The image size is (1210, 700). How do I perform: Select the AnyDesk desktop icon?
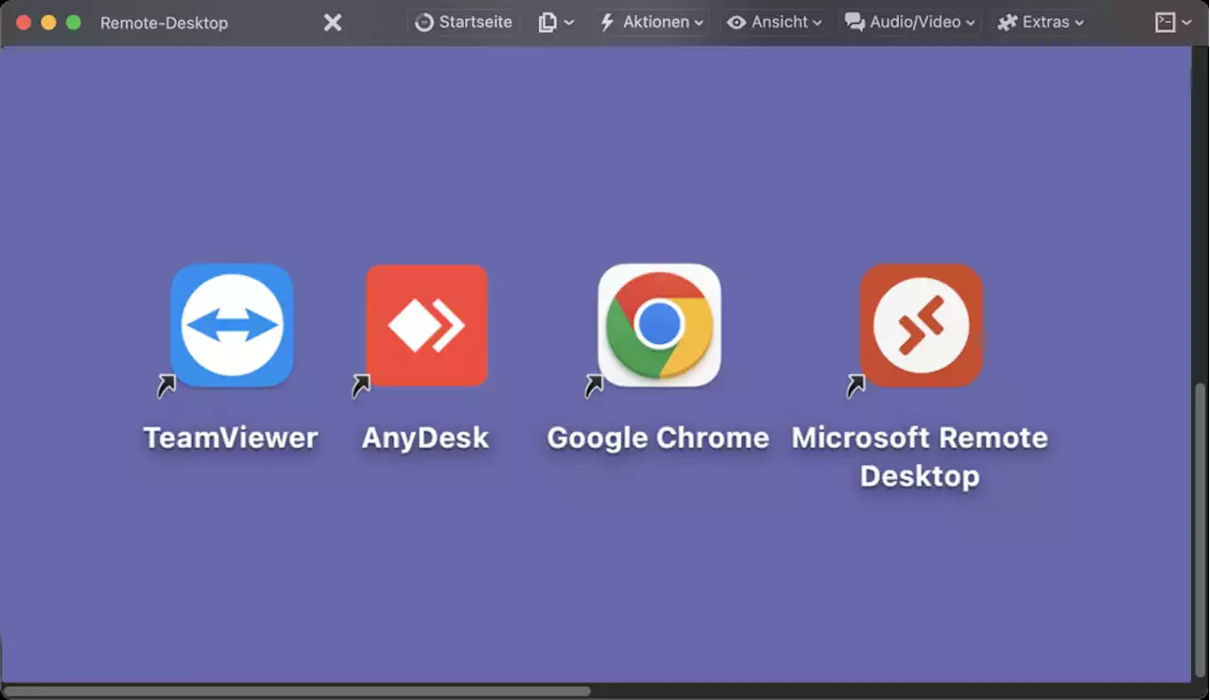(x=426, y=326)
